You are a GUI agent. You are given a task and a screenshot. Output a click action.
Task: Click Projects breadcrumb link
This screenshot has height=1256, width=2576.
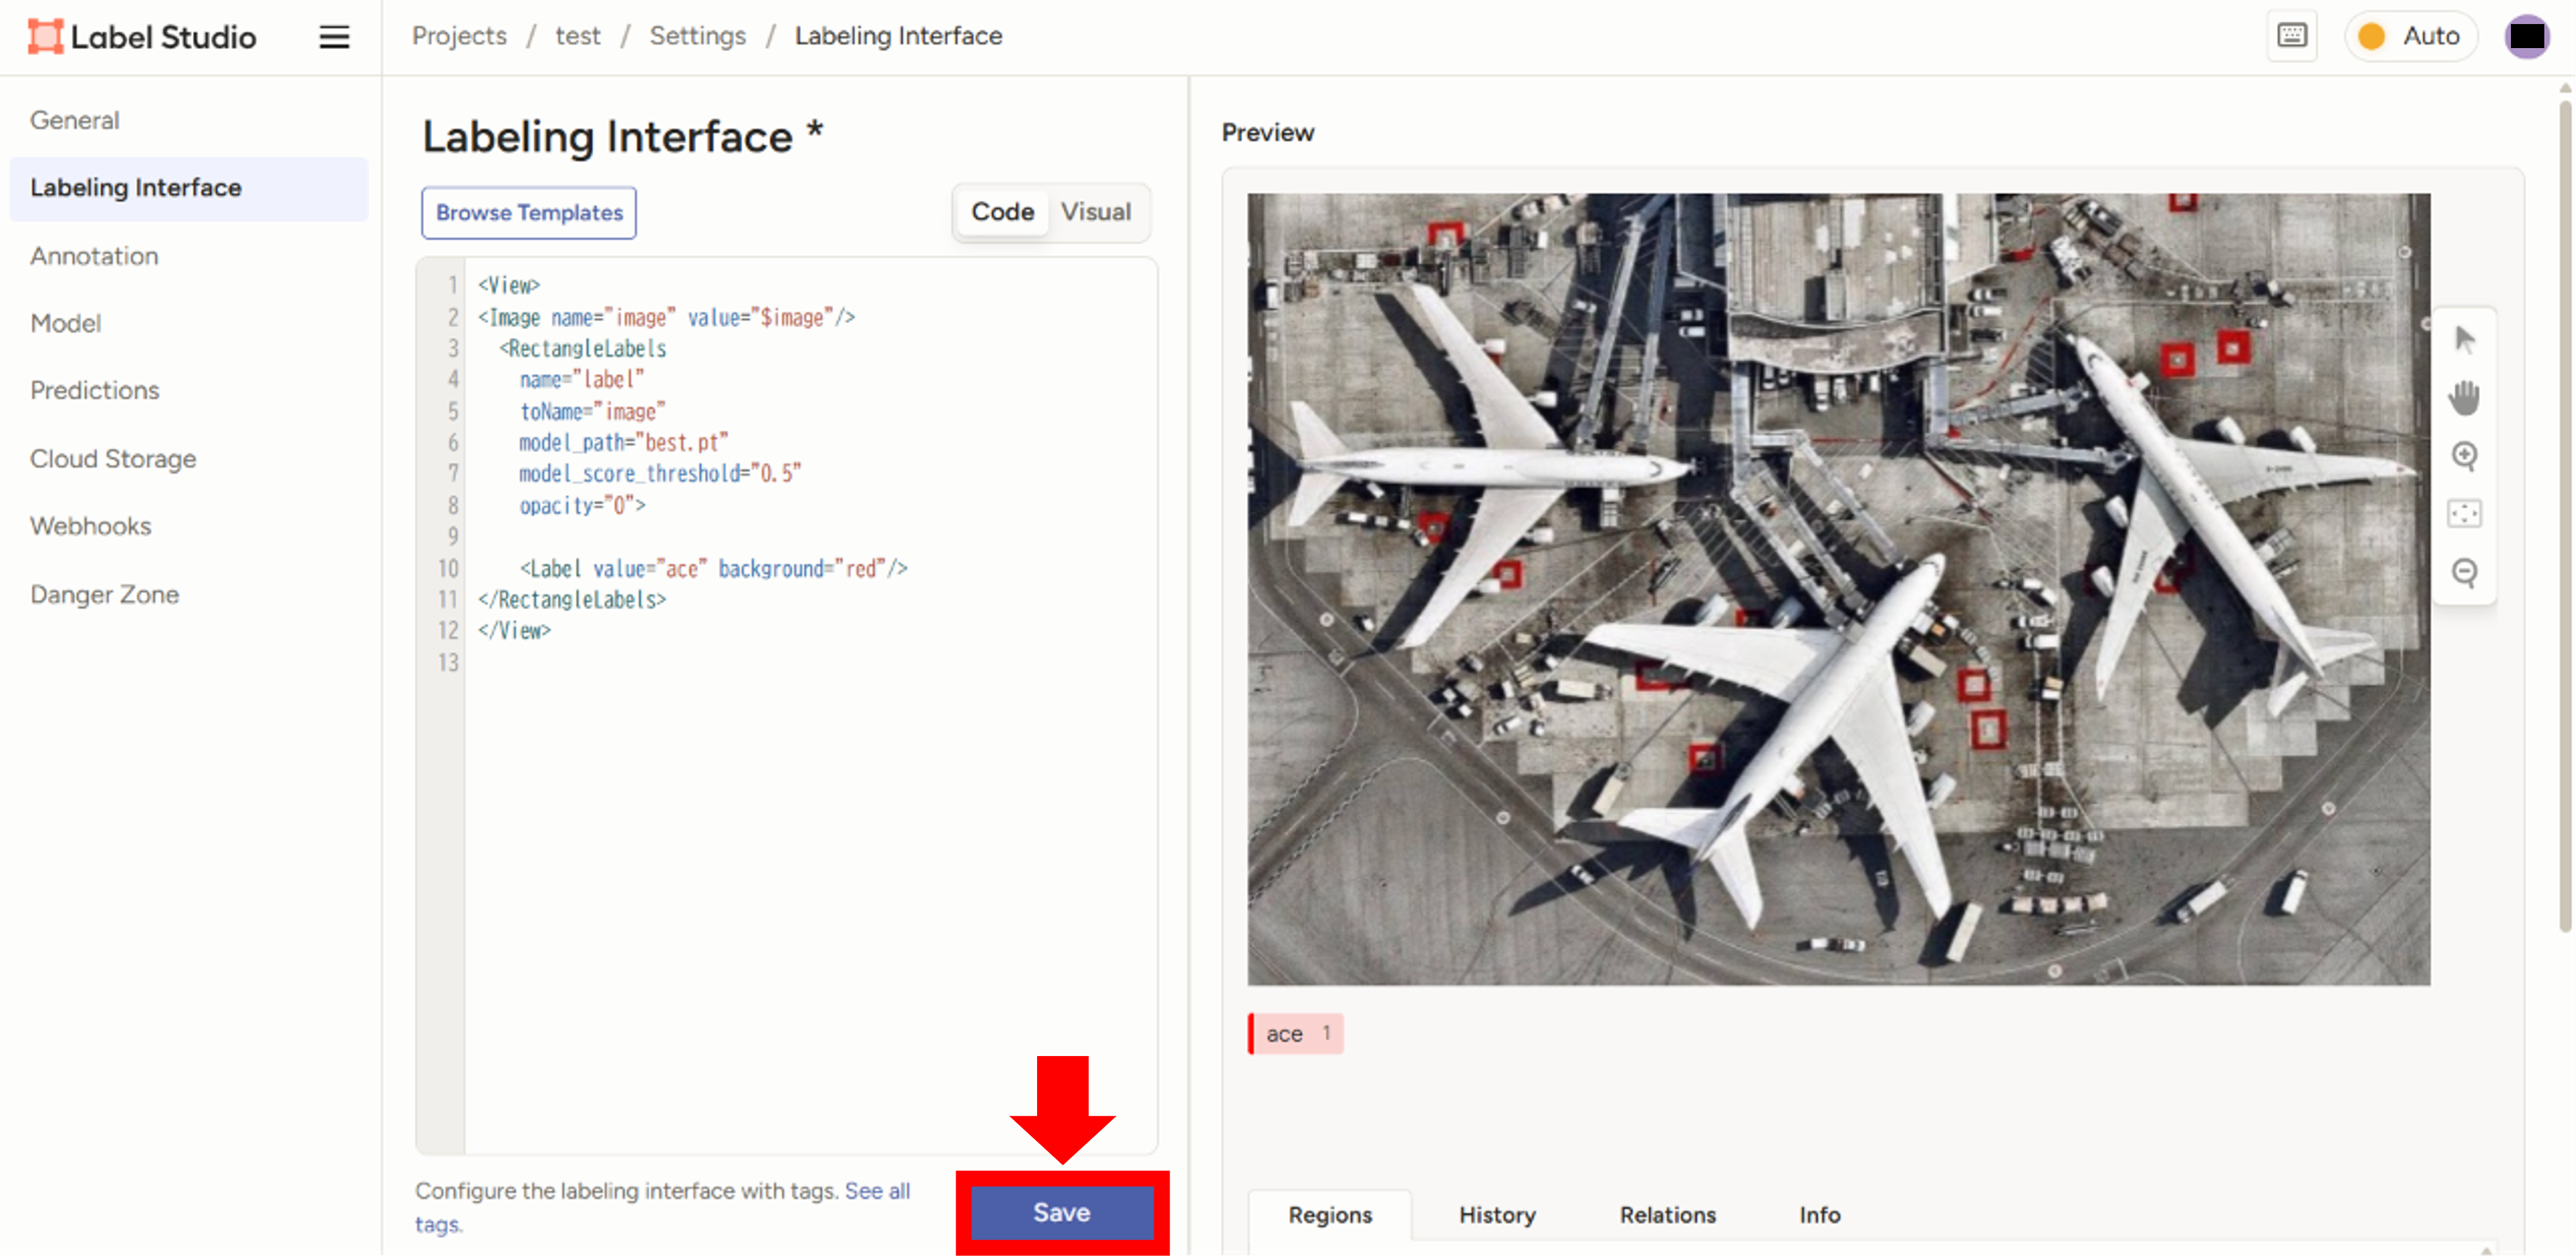[459, 36]
